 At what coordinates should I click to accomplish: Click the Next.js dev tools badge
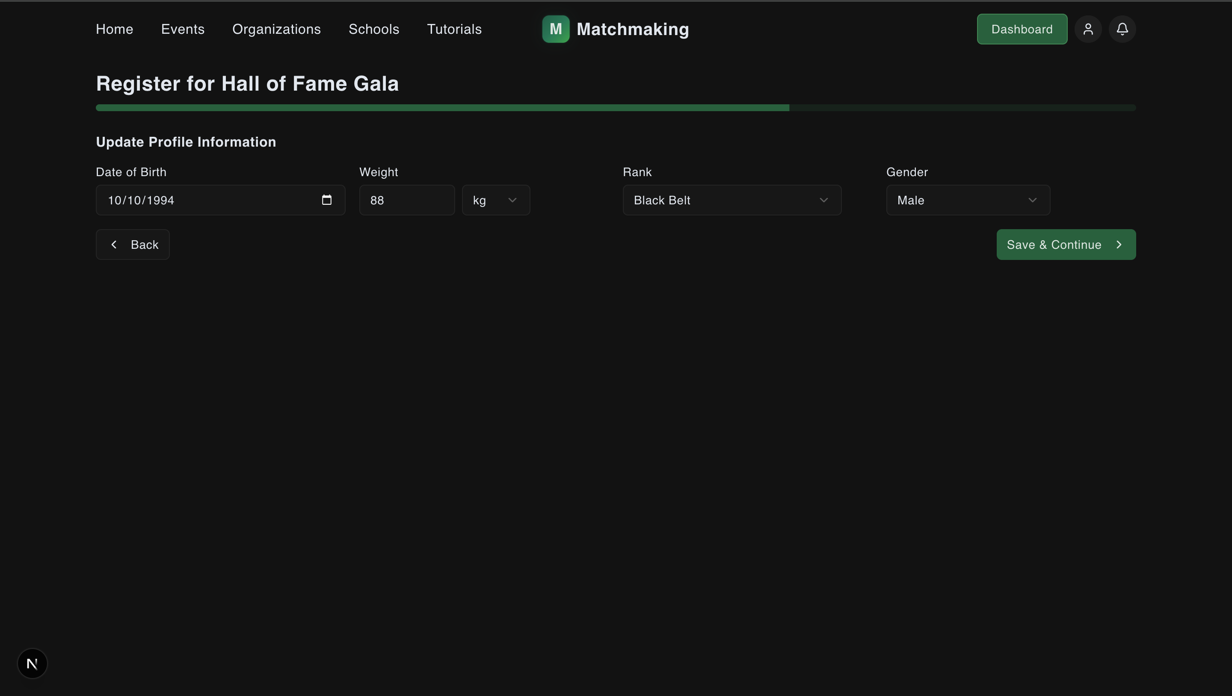(x=33, y=664)
